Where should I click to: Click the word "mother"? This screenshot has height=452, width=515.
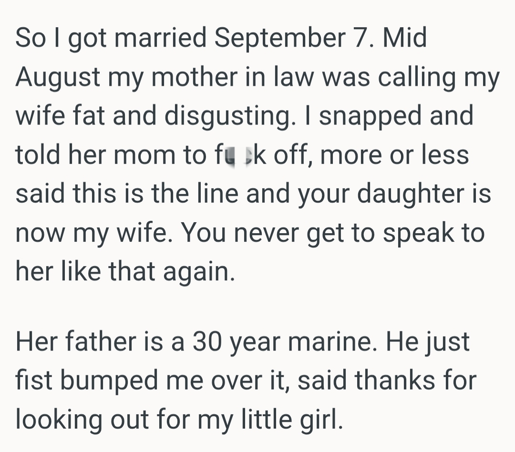click(x=195, y=76)
